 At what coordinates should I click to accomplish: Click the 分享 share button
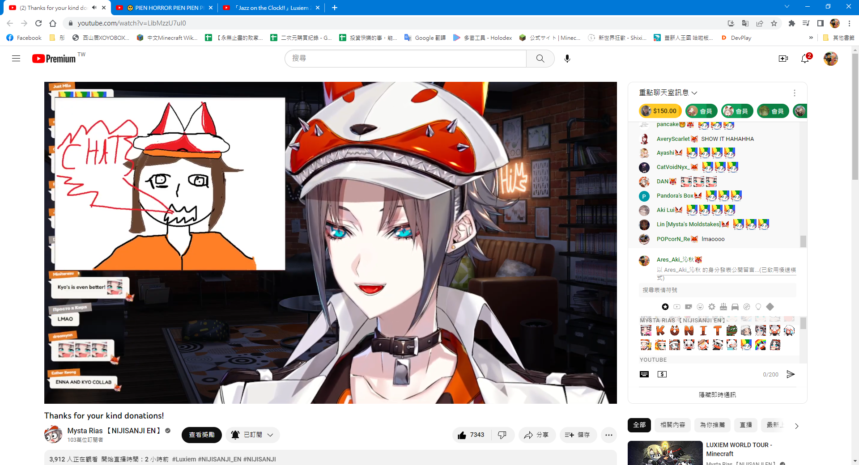537,435
